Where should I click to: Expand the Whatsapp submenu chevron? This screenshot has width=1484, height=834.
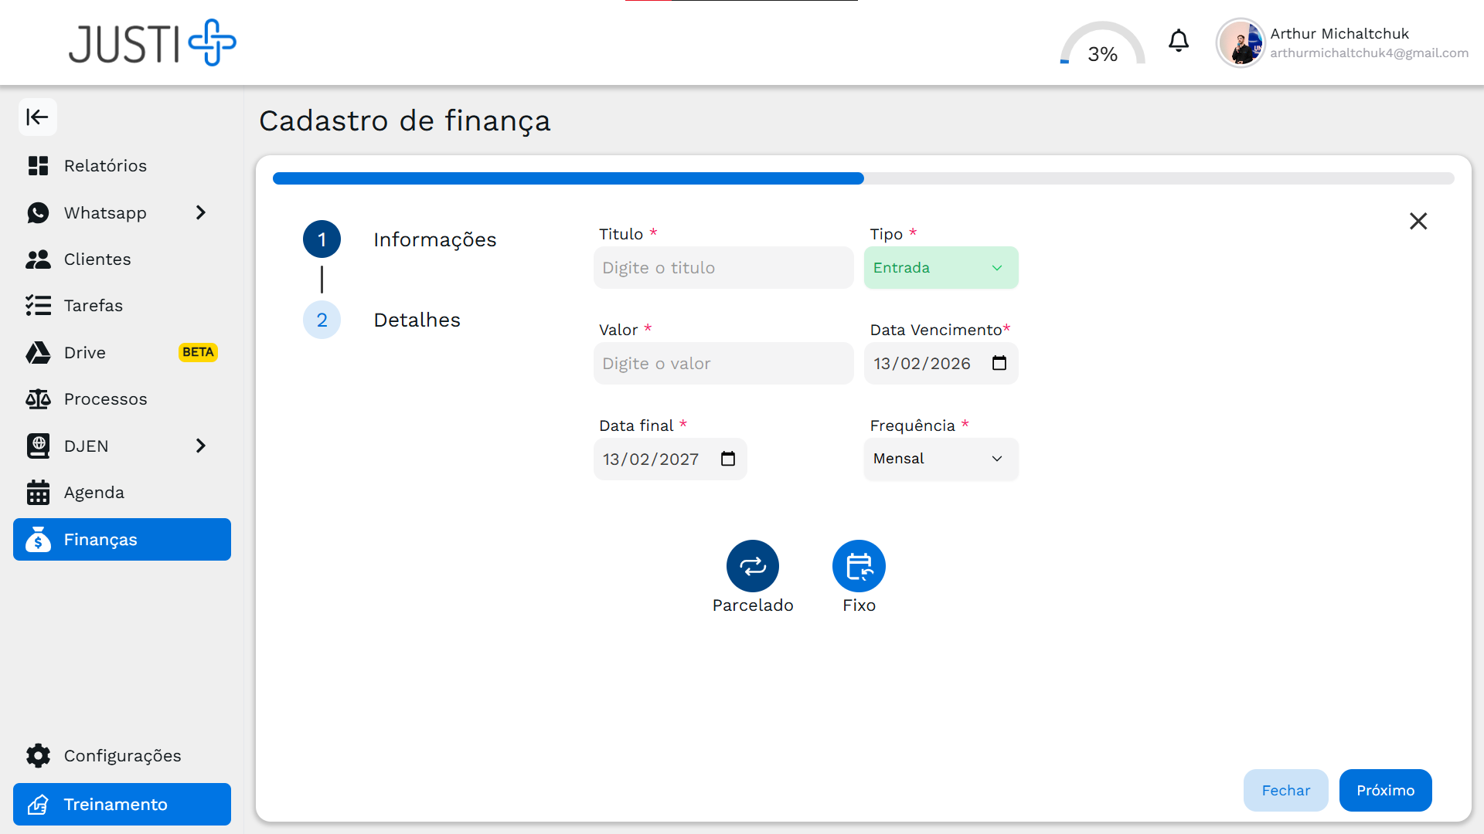tap(201, 212)
